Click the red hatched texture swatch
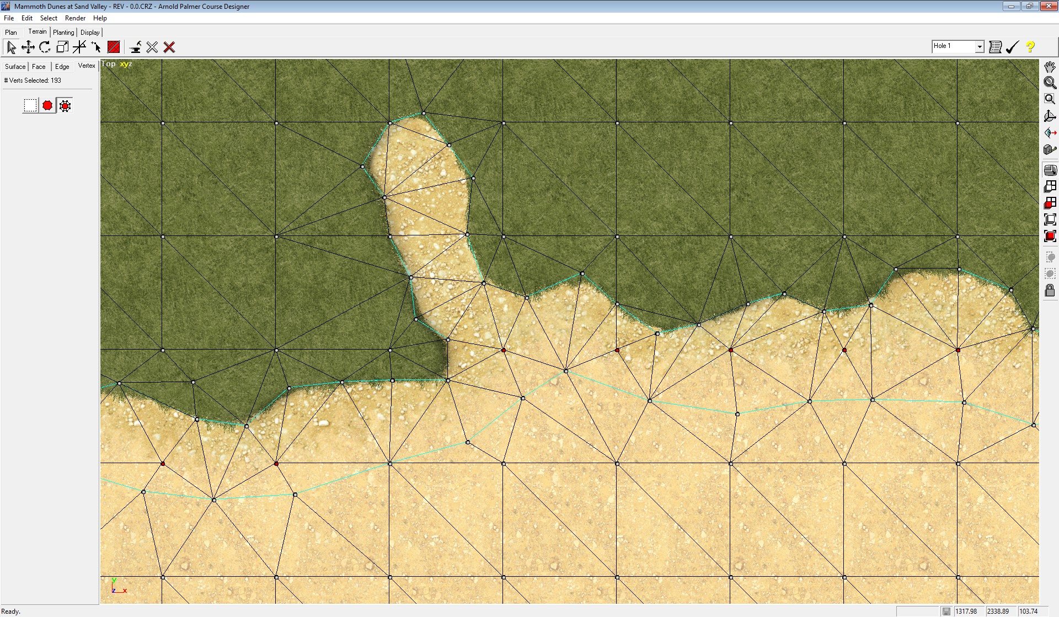 114,47
